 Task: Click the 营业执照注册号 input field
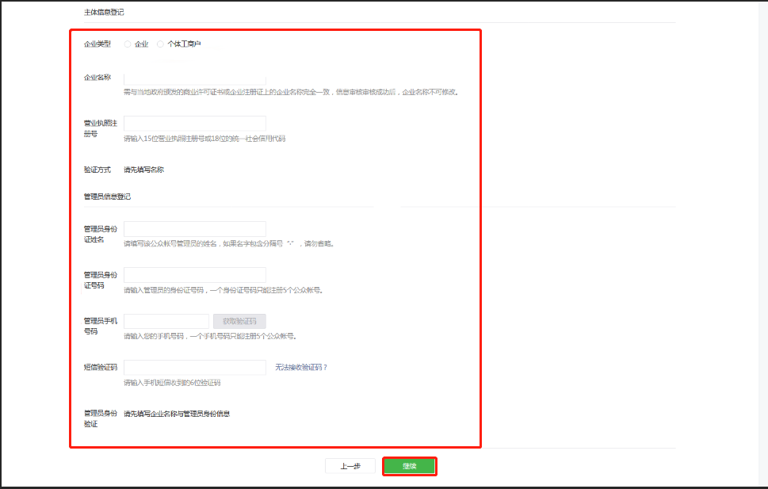[195, 124]
